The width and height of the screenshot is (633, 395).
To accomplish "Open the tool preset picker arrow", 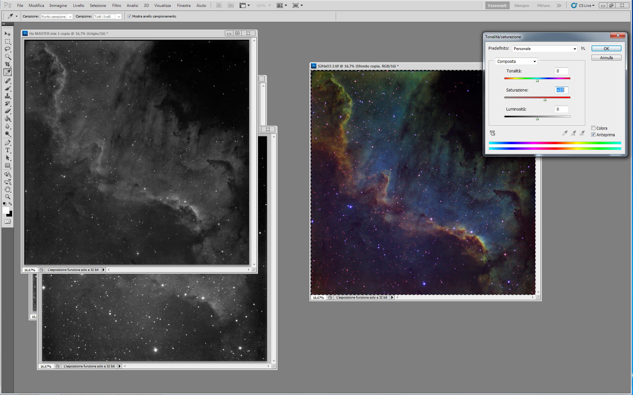I will pos(16,16).
